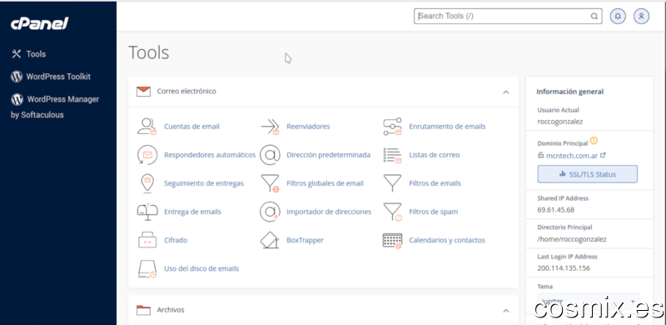The width and height of the screenshot is (666, 325).
Task: Open the Cifrado icon
Action: [147, 240]
